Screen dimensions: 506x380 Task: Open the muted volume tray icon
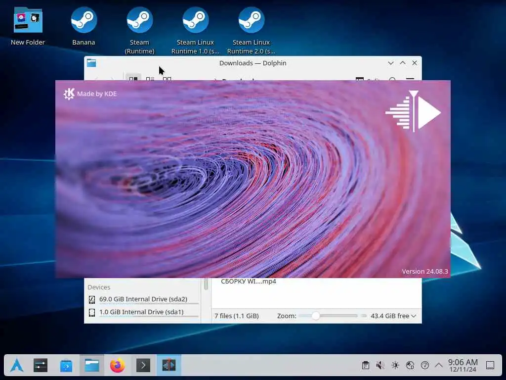tap(380, 366)
